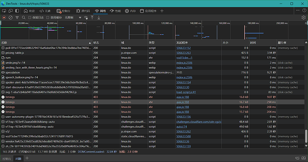Add drawer tool with bottom plus icon
The width and height of the screenshot is (308, 162).
click(x=27, y=158)
